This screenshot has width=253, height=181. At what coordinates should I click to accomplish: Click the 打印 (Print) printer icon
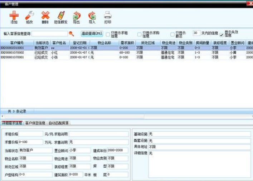point(108,16)
